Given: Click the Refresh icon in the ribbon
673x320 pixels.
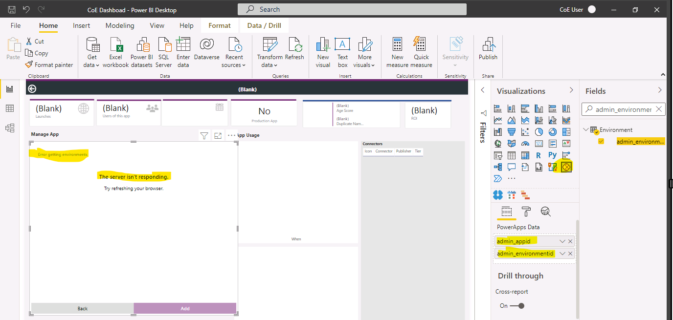Looking at the screenshot, I should (294, 49).
